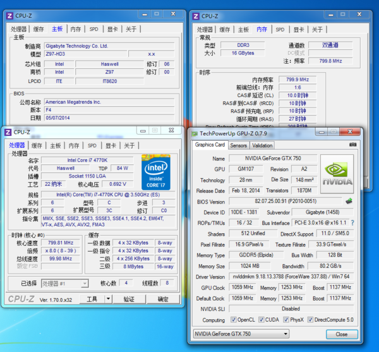Click the Gigabyte (1458) subvendor value
The width and height of the screenshot is (379, 352).
(322, 212)
